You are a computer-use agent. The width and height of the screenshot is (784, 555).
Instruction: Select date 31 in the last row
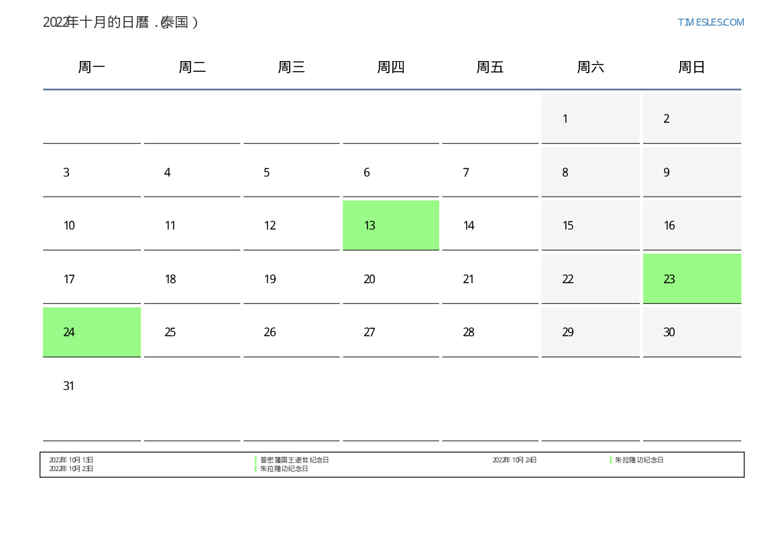tap(92, 386)
